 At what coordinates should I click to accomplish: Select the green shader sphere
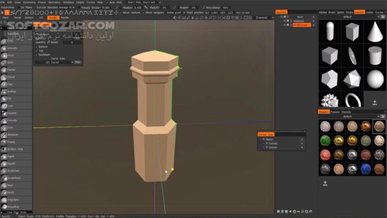pyautogui.click(x=325, y=141)
